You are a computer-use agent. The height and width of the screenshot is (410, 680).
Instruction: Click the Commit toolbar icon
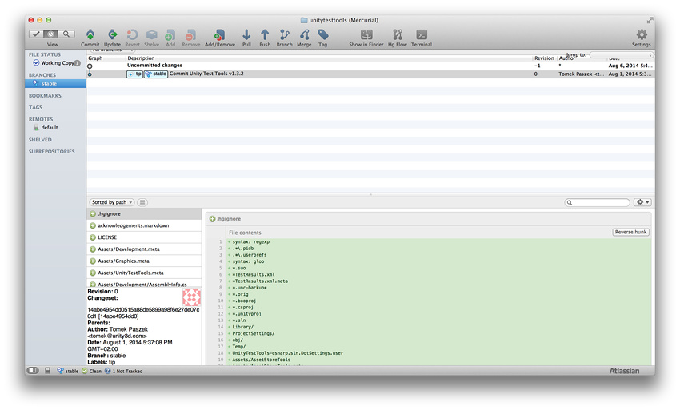pos(90,35)
